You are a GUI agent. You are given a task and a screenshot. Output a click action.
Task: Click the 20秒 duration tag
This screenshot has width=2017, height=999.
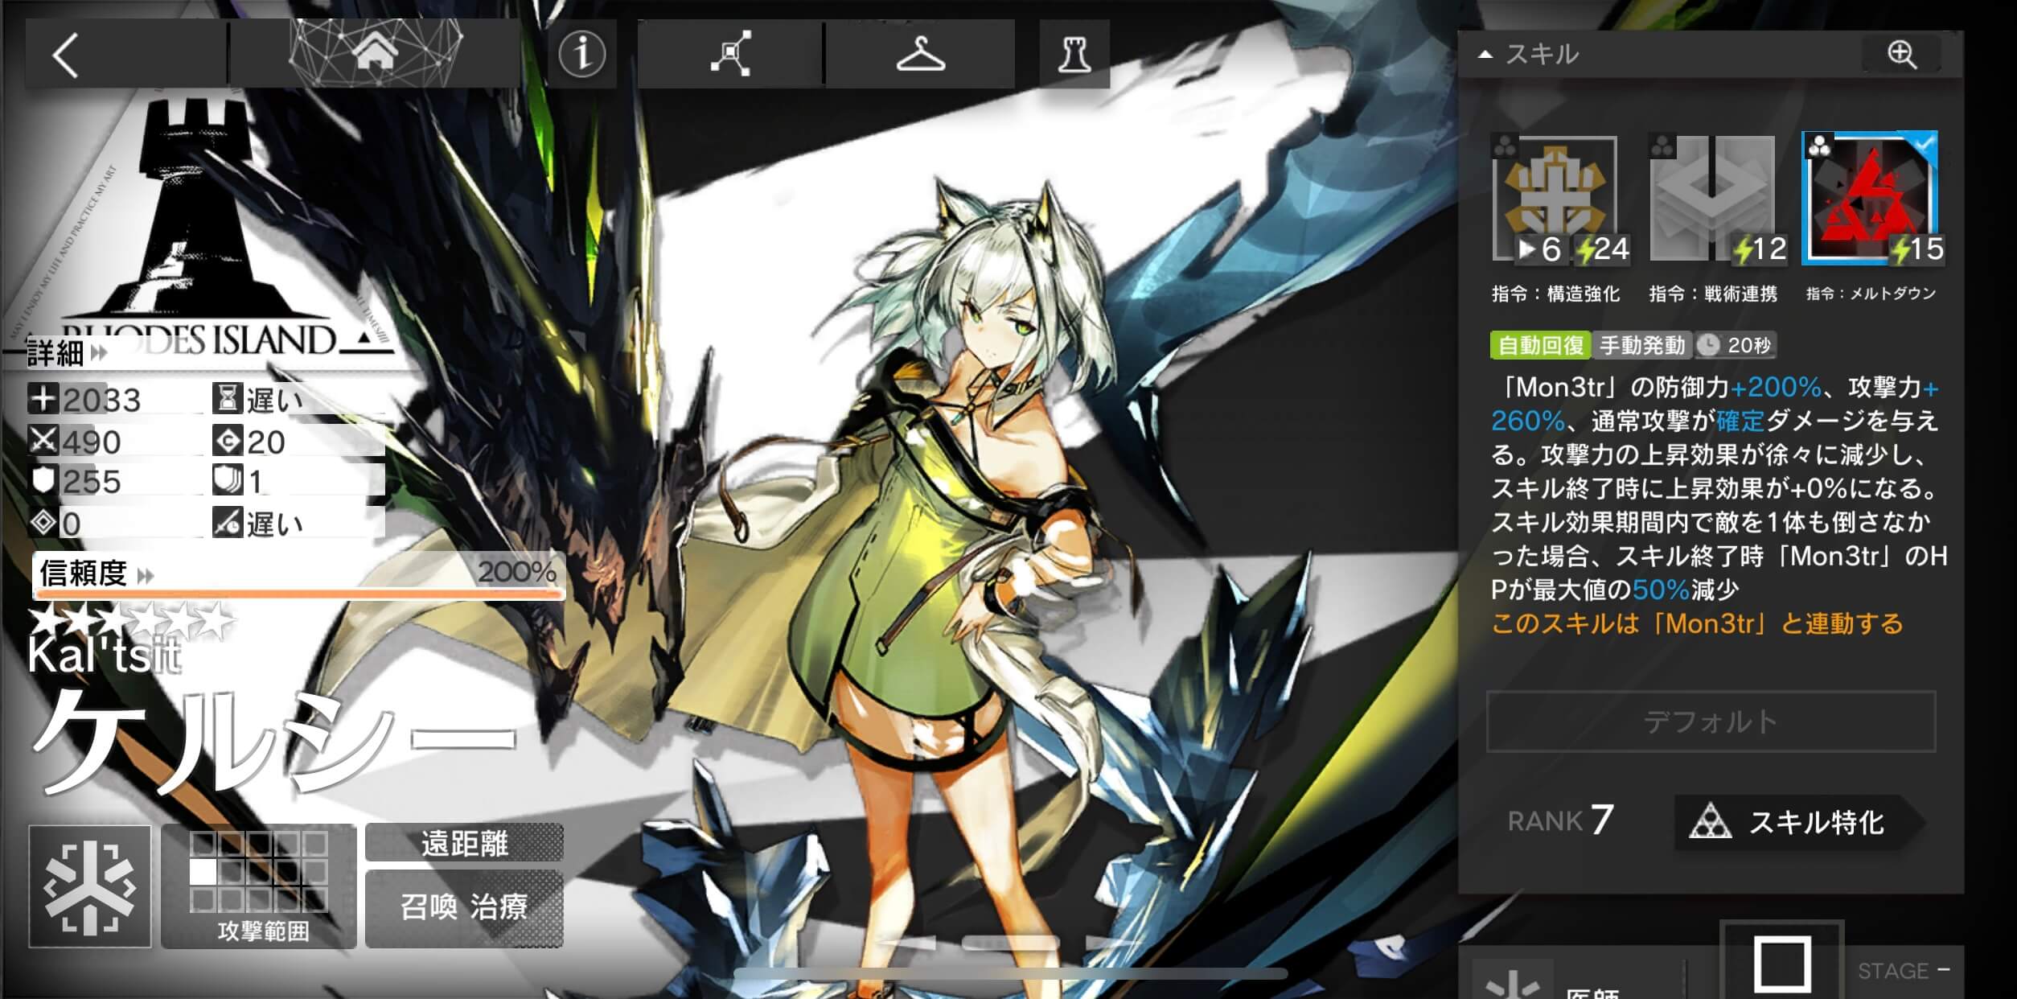click(1736, 345)
